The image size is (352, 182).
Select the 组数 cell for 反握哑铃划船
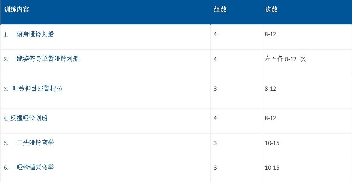(215, 118)
